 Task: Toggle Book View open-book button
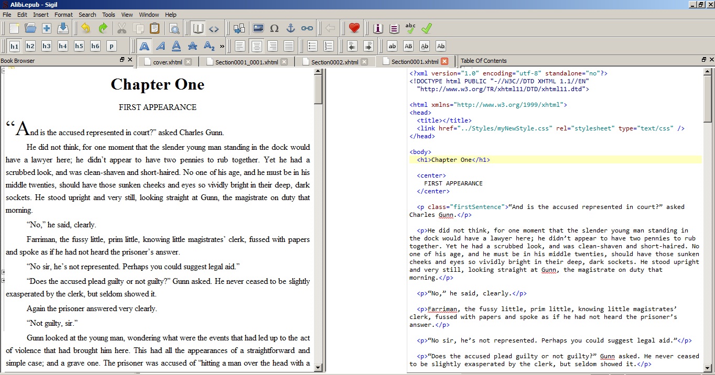coord(198,28)
